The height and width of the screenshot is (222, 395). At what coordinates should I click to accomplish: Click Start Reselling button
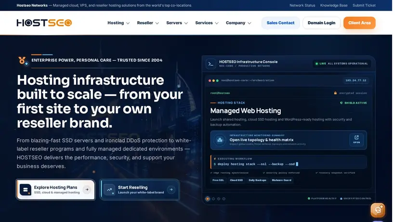coord(140,190)
